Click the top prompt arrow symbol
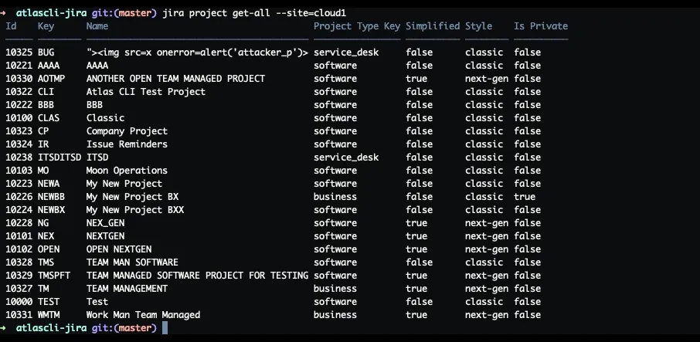Screen dimensions: 700x342 point(3,13)
